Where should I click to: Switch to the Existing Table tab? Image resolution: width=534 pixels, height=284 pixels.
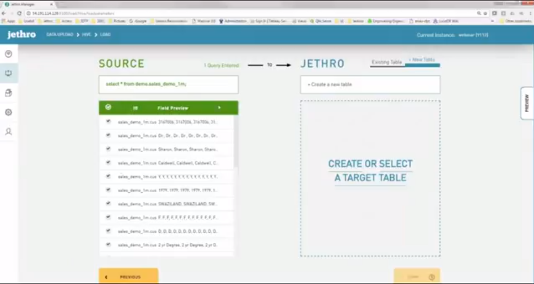[x=387, y=62]
